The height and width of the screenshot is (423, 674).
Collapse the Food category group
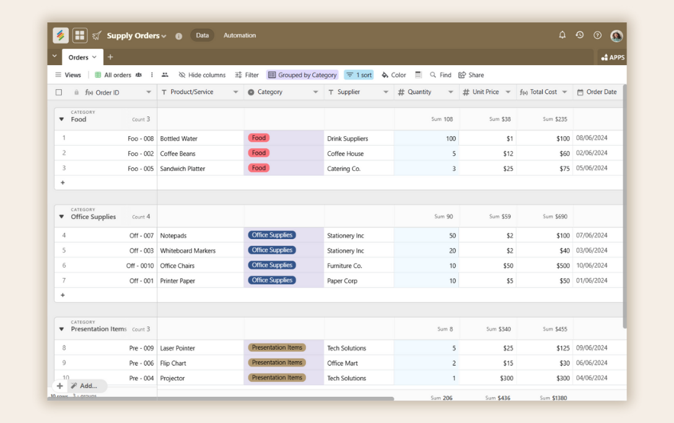(x=61, y=118)
